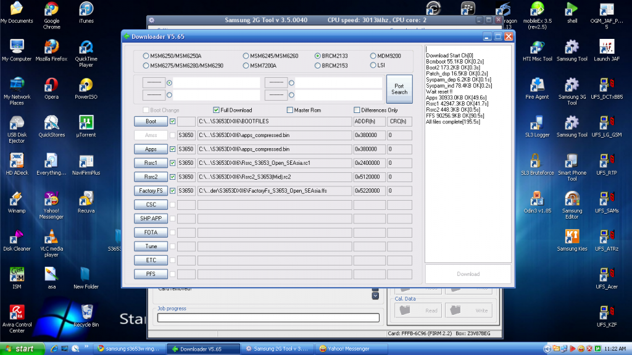Switch to Downloader V5.65 taskbar item
632x355 pixels.
point(204,349)
